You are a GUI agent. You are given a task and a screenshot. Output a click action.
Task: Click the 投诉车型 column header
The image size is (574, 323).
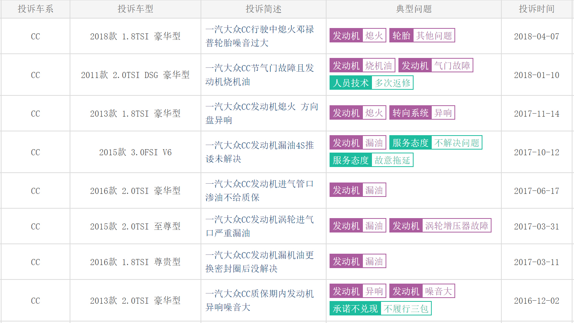tap(135, 9)
